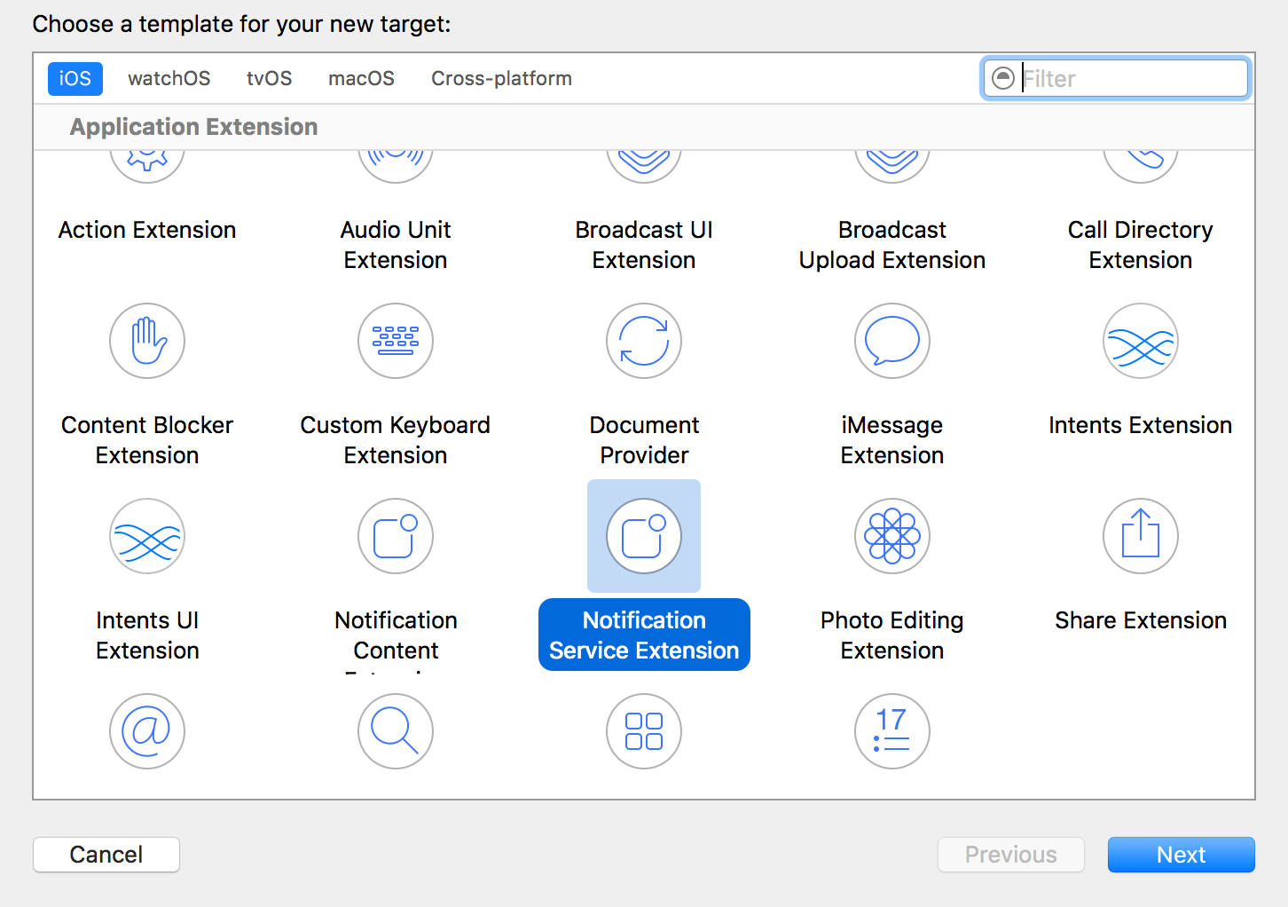Screen dimensions: 1288x907
Task: Select the Call Directory Extension phone icon
Action: (1141, 167)
